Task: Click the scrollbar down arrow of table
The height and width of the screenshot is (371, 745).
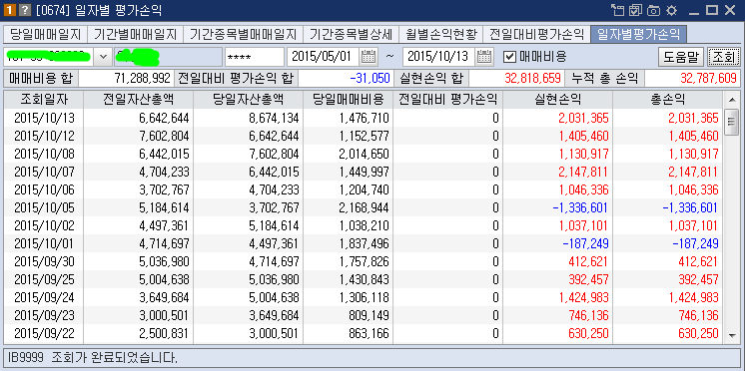Action: [731, 335]
